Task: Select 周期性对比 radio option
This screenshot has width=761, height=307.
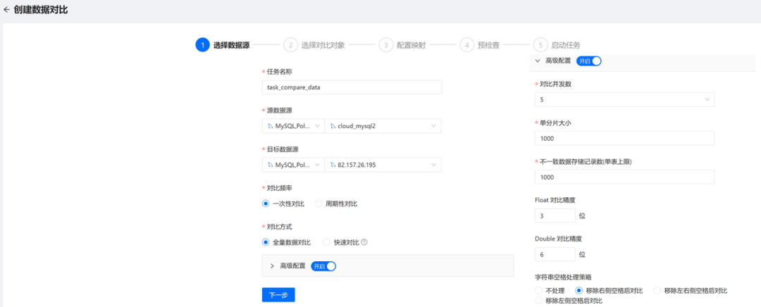Action: point(318,203)
